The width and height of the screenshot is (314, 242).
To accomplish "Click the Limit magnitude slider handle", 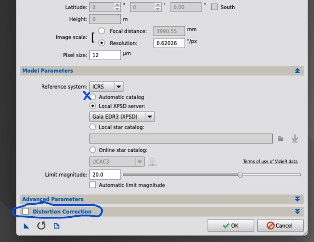I will (x=240, y=175).
